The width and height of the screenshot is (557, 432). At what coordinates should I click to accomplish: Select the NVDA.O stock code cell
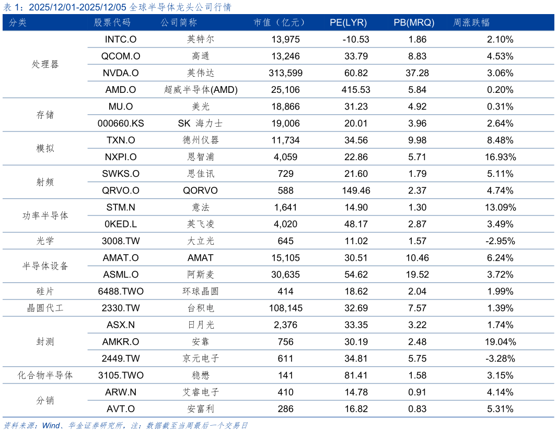[121, 73]
